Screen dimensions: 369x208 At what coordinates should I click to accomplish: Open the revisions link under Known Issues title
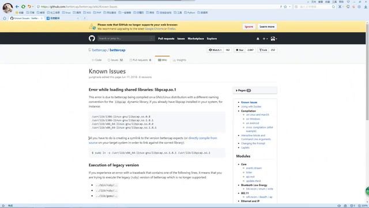point(145,77)
